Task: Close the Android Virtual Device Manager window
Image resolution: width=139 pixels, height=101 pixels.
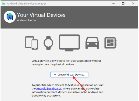Action: (x=133, y=3)
